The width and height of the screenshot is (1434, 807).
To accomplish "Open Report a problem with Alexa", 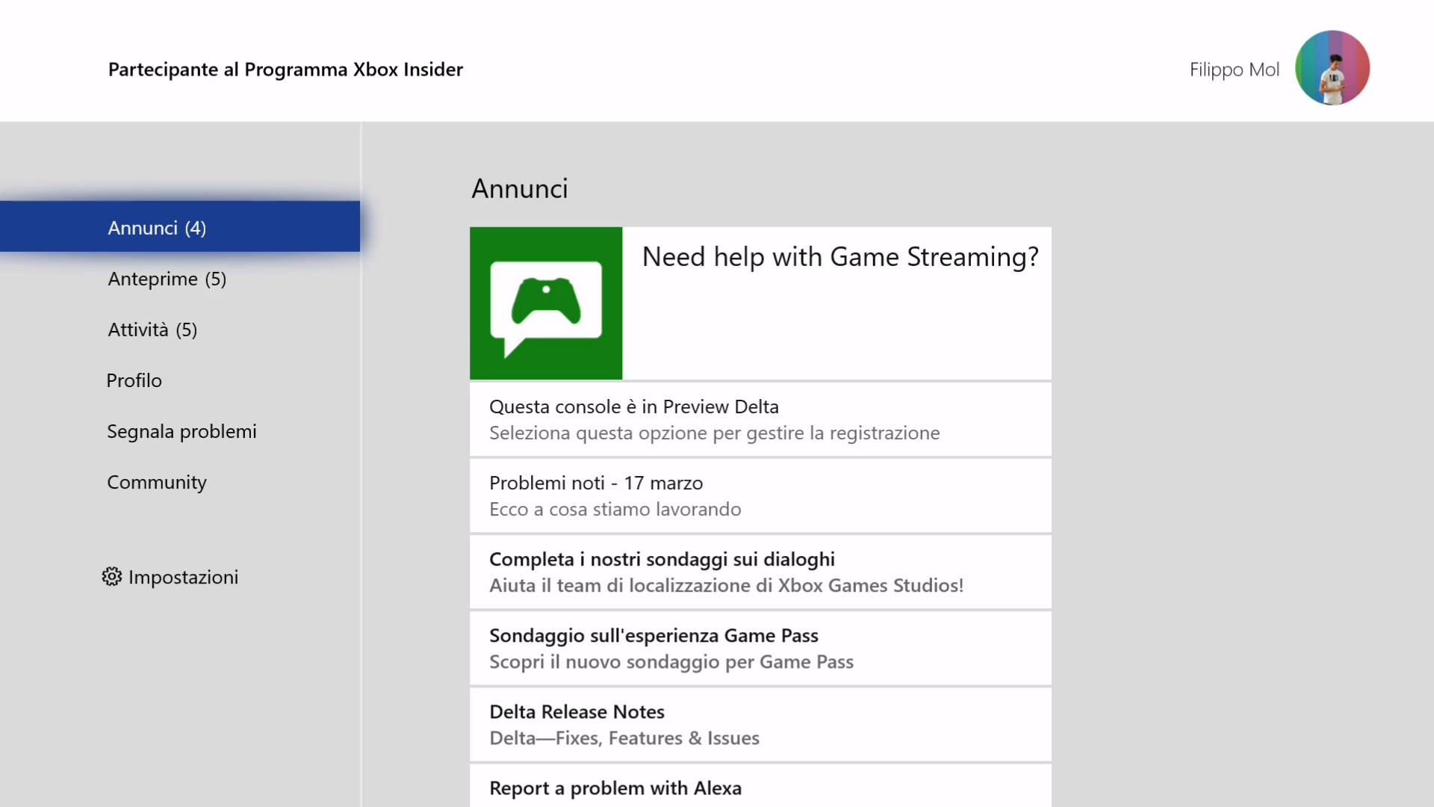I will click(760, 786).
